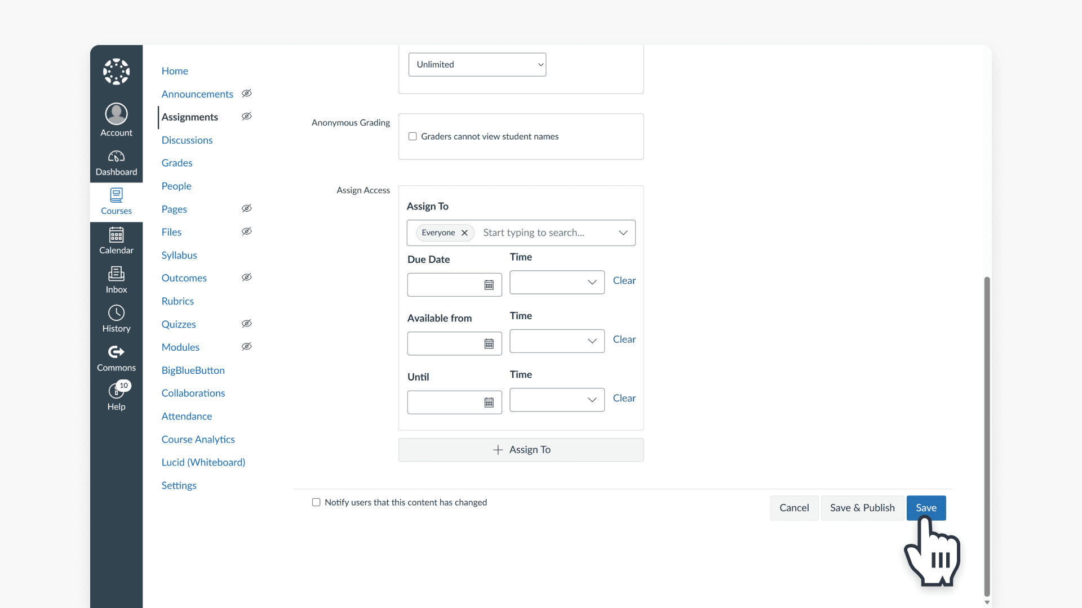Click the Courses icon

(x=116, y=201)
